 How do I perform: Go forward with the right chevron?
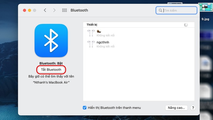54,10
